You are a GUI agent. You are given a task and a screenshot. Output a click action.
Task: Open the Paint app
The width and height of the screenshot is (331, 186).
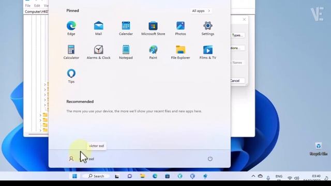pos(153,52)
